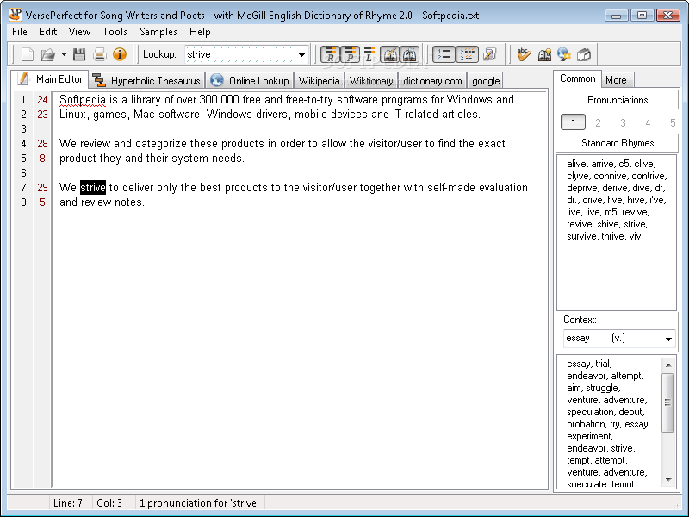The width and height of the screenshot is (689, 517).
Task: Click the Standard Rhymes header
Action: 618,143
